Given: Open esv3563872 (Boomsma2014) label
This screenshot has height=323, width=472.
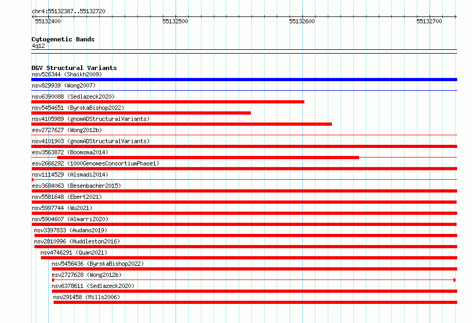Looking at the screenshot, I should (x=70, y=152).
